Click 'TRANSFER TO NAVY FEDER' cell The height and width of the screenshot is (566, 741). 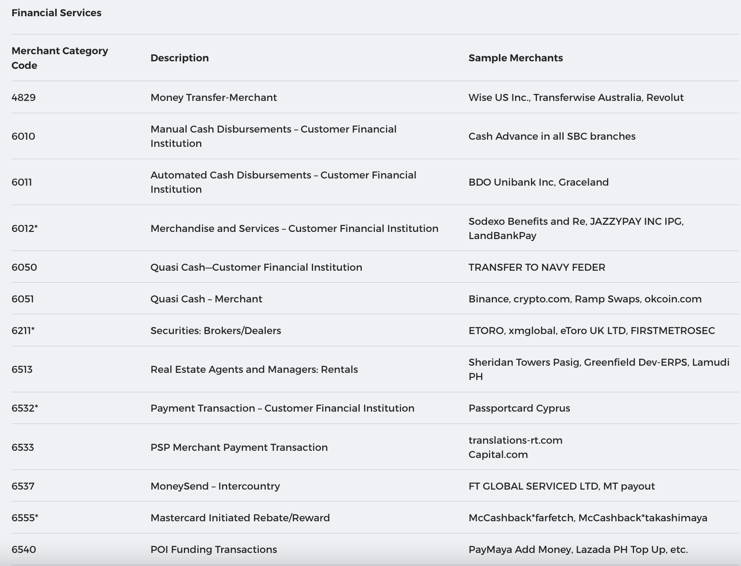click(x=537, y=267)
